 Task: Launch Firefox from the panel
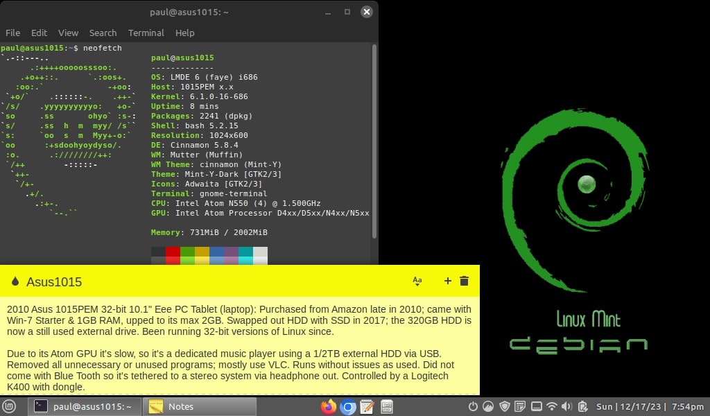pos(329,407)
